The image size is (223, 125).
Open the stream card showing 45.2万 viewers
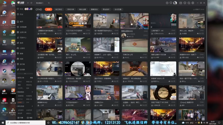click(106, 24)
